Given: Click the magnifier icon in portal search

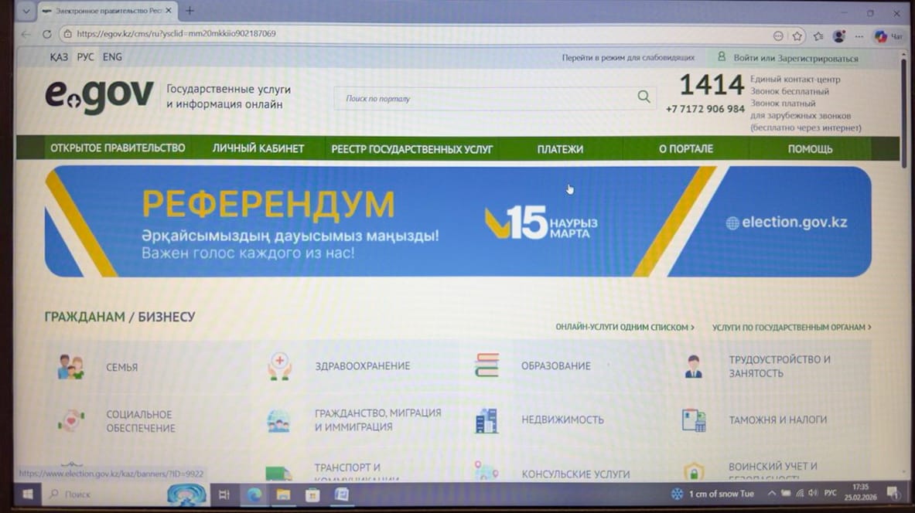Looking at the screenshot, I should click(644, 97).
